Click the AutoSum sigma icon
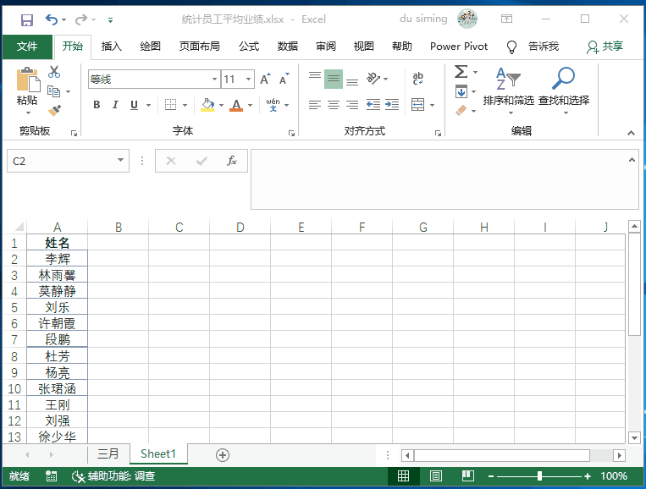This screenshot has height=489, width=646. [x=461, y=72]
